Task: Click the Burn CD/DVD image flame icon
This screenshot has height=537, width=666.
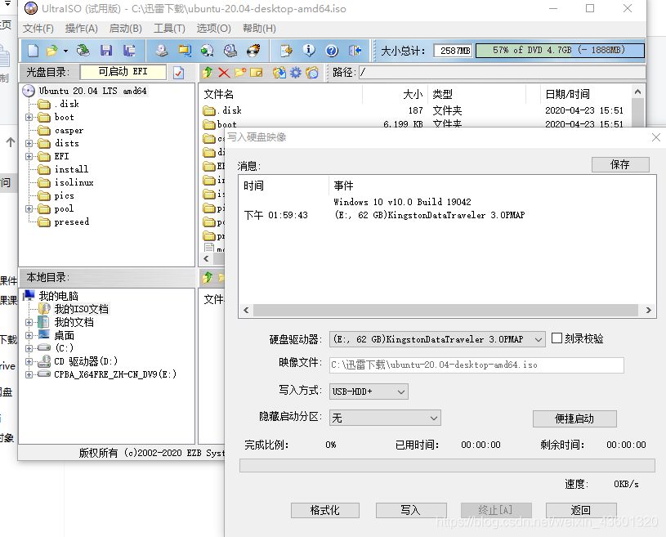Action: (x=253, y=51)
